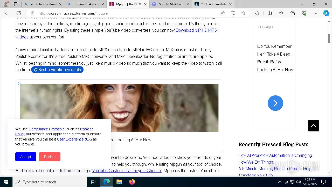Launch the Copilot sidebar icon
The width and height of the screenshot is (332, 187).
326,13
